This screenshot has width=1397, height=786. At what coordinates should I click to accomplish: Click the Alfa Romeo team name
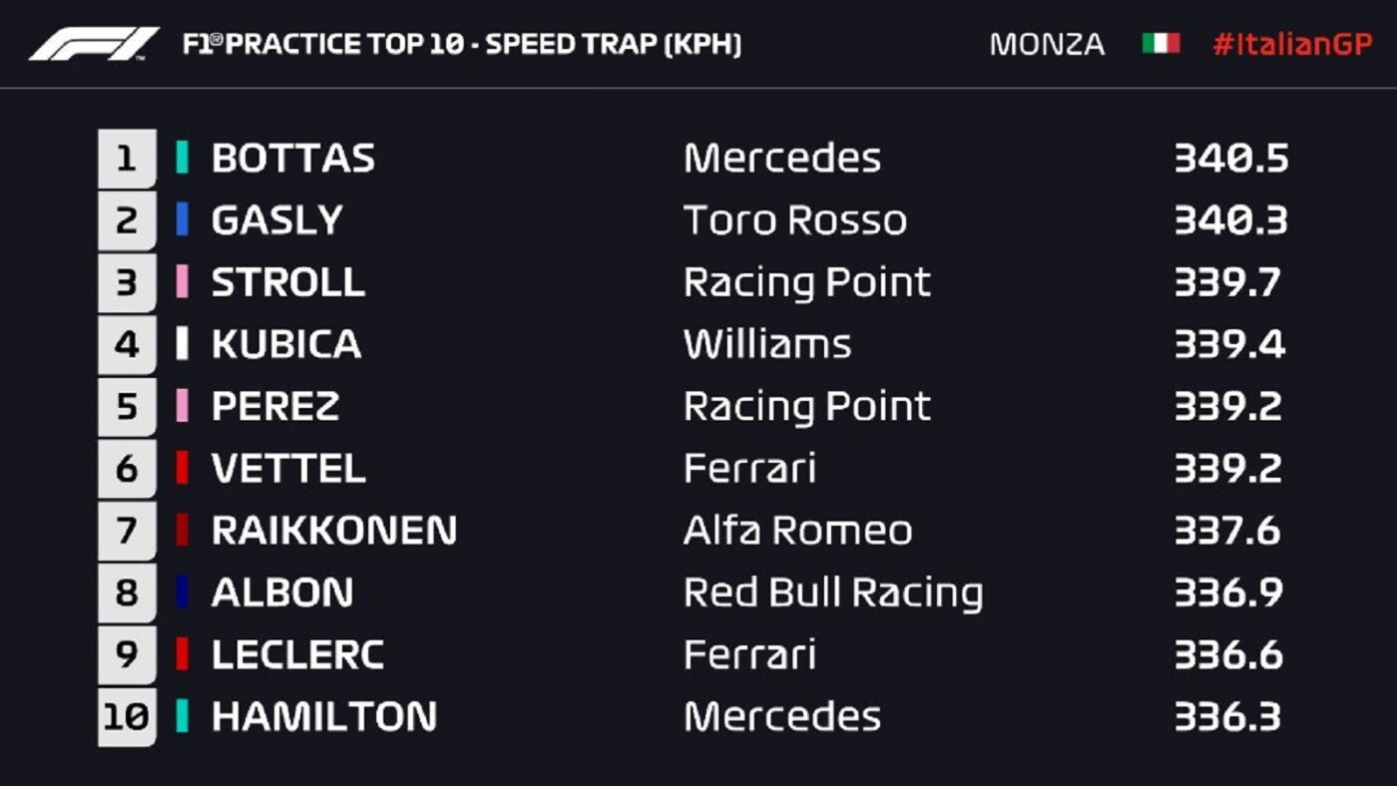pyautogui.click(x=797, y=531)
